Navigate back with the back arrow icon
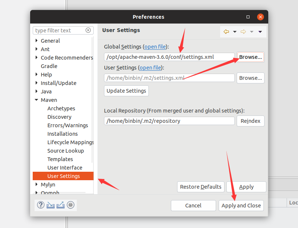The height and width of the screenshot is (228, 298). 226,32
